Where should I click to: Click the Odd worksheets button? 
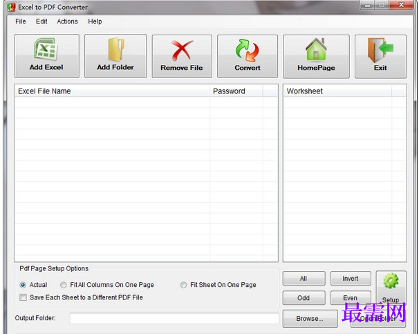304,297
